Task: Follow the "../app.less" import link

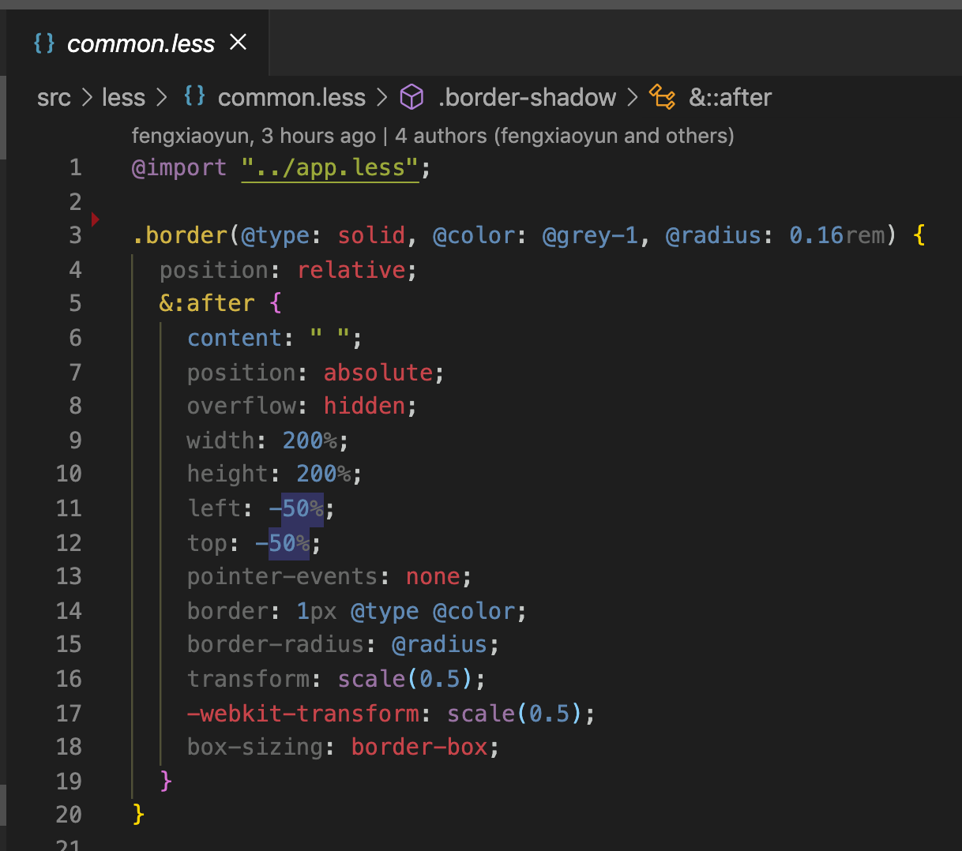Action: pos(330,167)
